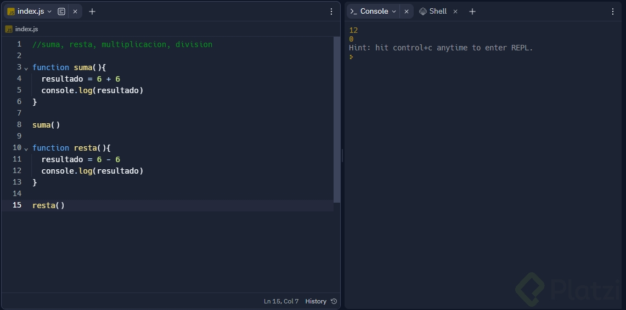Click the format document icon beside index.js

tap(61, 12)
